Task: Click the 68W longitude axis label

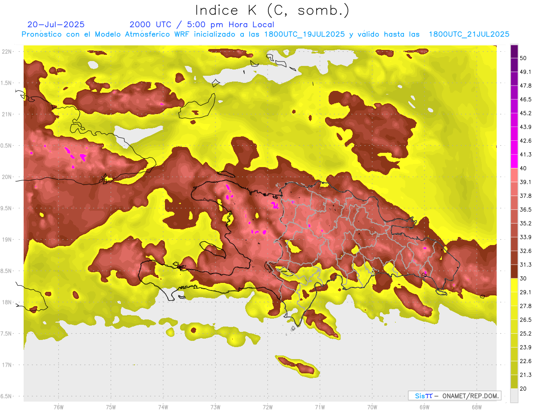Action: [476, 407]
